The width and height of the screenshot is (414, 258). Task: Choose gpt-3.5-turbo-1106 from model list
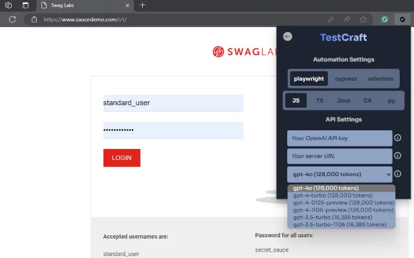click(x=341, y=224)
